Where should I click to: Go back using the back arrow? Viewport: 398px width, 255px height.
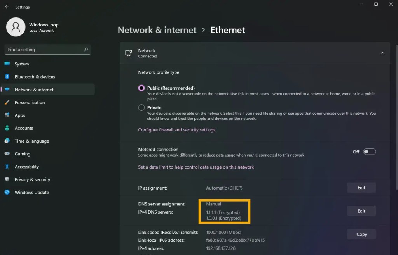(x=7, y=7)
